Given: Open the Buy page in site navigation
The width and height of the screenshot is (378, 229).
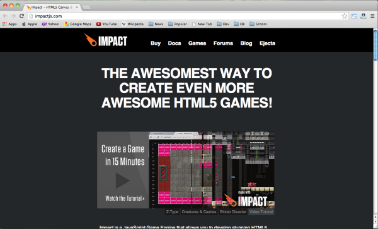Looking at the screenshot, I should [156, 43].
